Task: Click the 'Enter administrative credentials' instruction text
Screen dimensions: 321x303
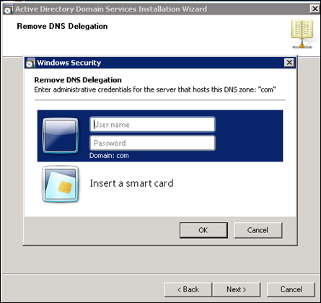Action: tap(155, 89)
